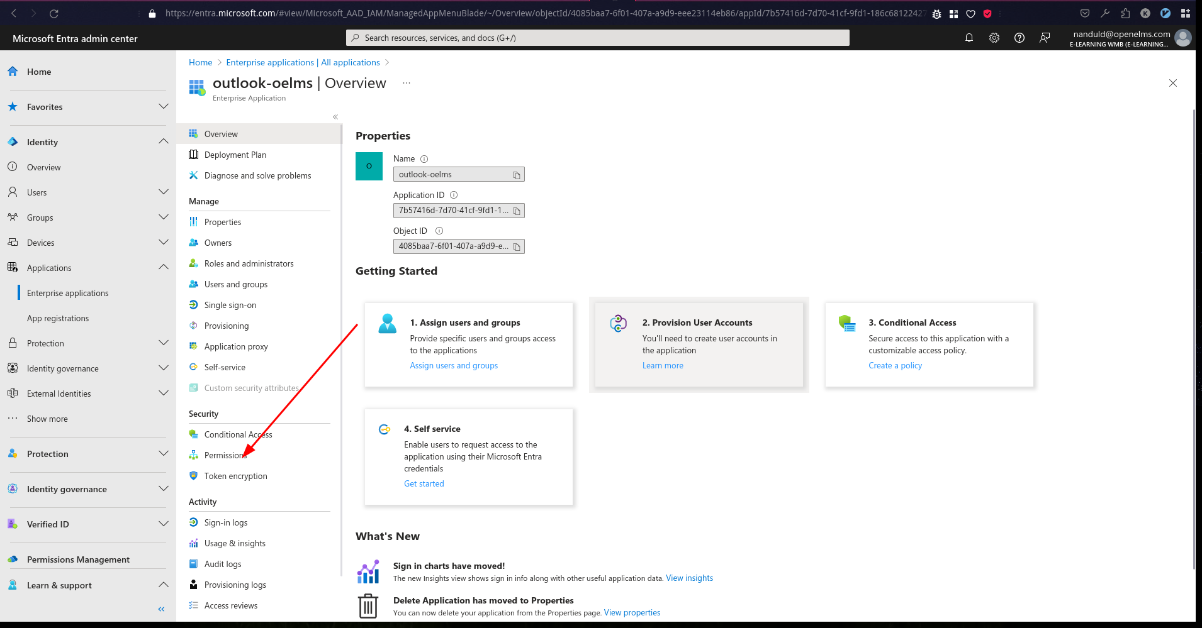The width and height of the screenshot is (1202, 628).
Task: Click the page vertical scrollbar
Action: point(1194,339)
